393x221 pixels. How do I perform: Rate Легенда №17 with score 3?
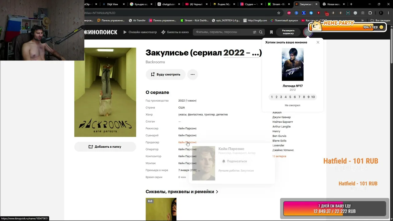[281, 97]
